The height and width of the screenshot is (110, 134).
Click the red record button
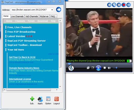click(x=124, y=5)
